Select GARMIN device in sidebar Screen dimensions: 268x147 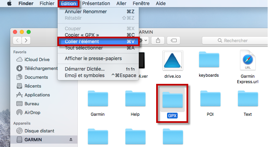click(44, 140)
